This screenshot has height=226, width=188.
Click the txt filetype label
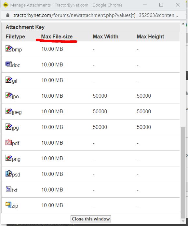point(15,190)
